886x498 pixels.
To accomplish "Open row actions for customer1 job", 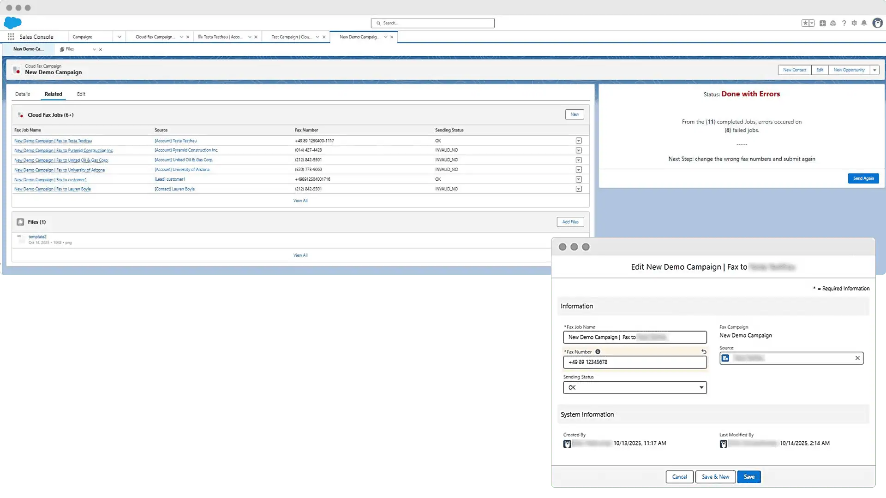I will 579,179.
